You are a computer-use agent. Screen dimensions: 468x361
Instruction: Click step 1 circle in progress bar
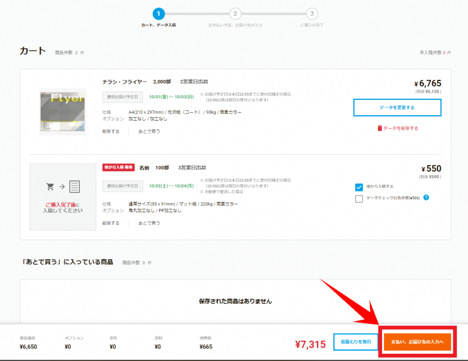pos(158,13)
